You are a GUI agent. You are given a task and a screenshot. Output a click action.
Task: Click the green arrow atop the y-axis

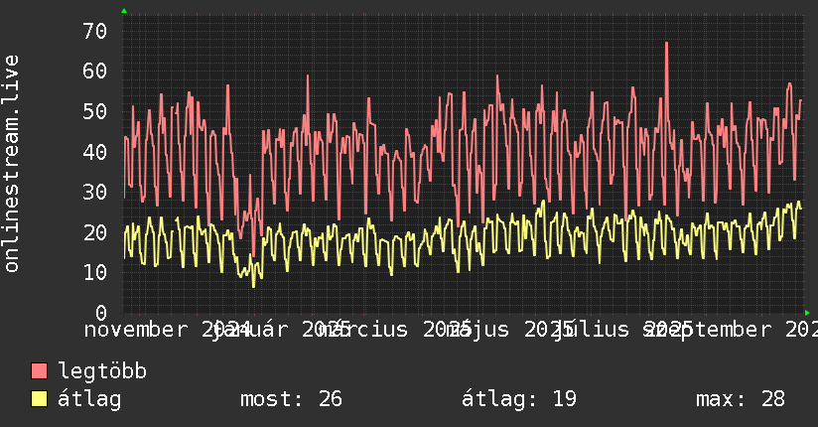click(x=124, y=11)
